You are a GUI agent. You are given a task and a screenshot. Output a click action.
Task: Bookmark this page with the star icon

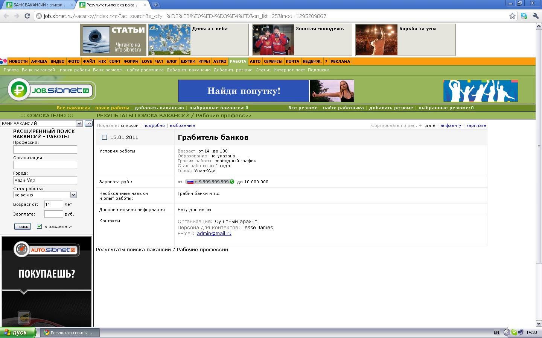point(512,16)
